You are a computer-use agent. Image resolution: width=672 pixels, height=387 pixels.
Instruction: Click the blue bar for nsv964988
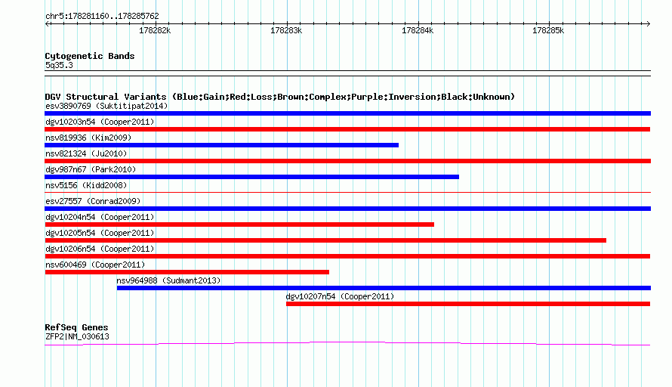tap(384, 288)
